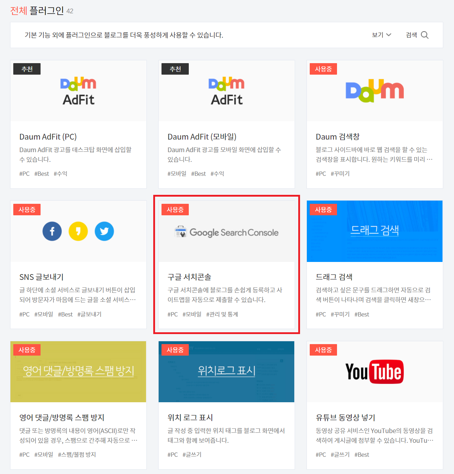Screen dimensions: 454x474
Task: Open the Daum 검색창 plugin title
Action: coord(338,137)
